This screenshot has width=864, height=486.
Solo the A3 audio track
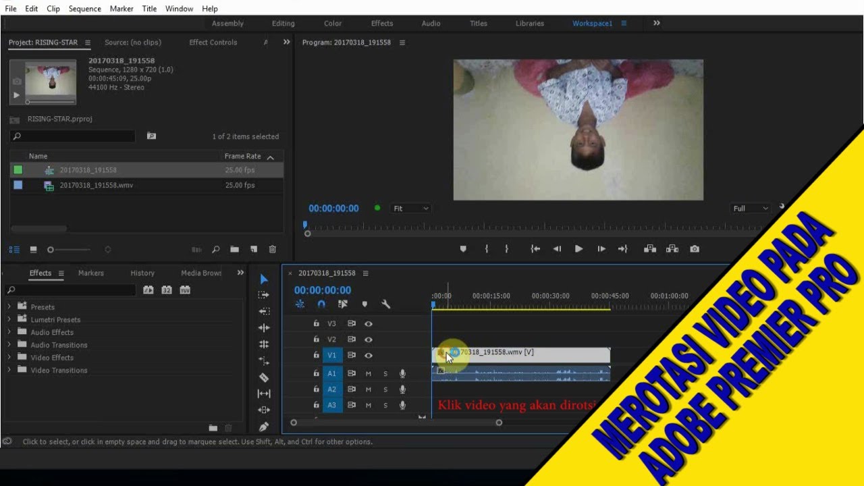[x=385, y=406]
